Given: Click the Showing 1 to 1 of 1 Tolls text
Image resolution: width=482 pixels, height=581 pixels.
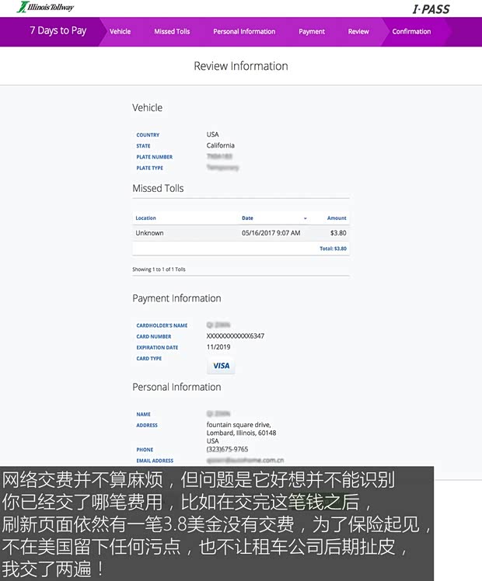Looking at the screenshot, I should pyautogui.click(x=159, y=270).
